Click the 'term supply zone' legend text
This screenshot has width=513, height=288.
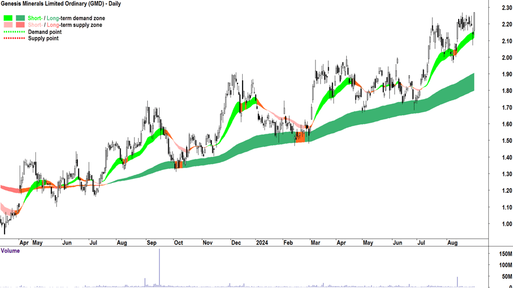[x=81, y=25]
